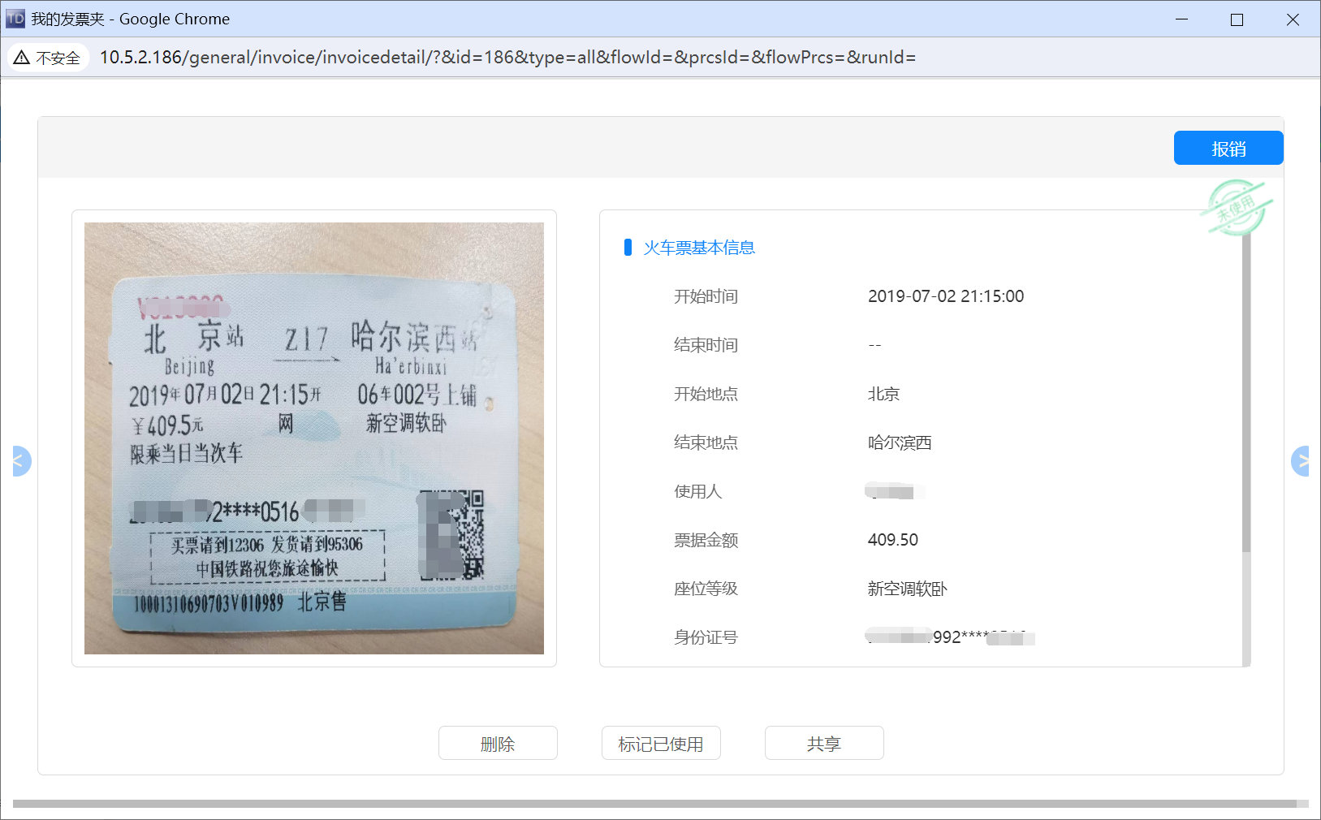
Task: Click the 座位等级 value 新空调软卧
Action: pyautogui.click(x=907, y=589)
